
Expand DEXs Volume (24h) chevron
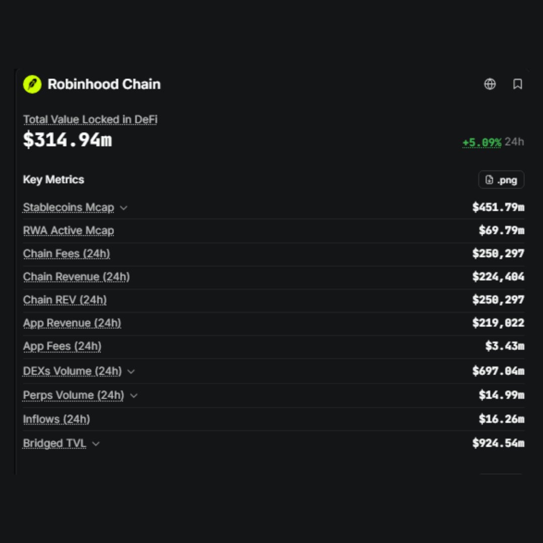(131, 372)
